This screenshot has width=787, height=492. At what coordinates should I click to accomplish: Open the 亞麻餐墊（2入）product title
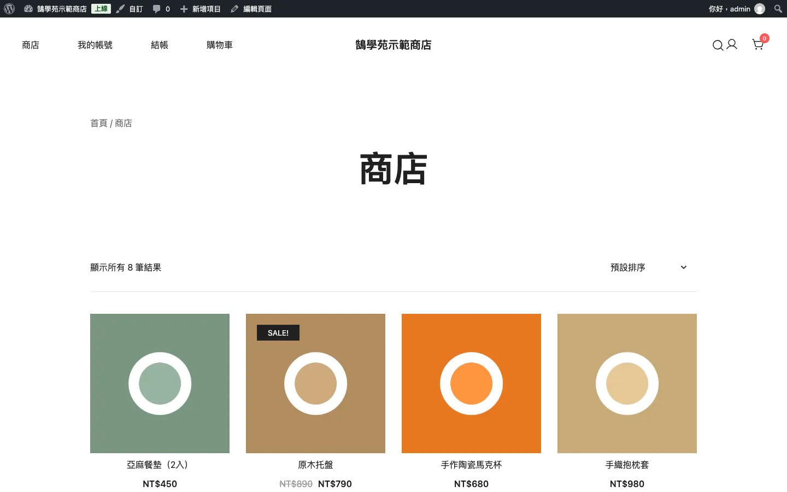160,465
